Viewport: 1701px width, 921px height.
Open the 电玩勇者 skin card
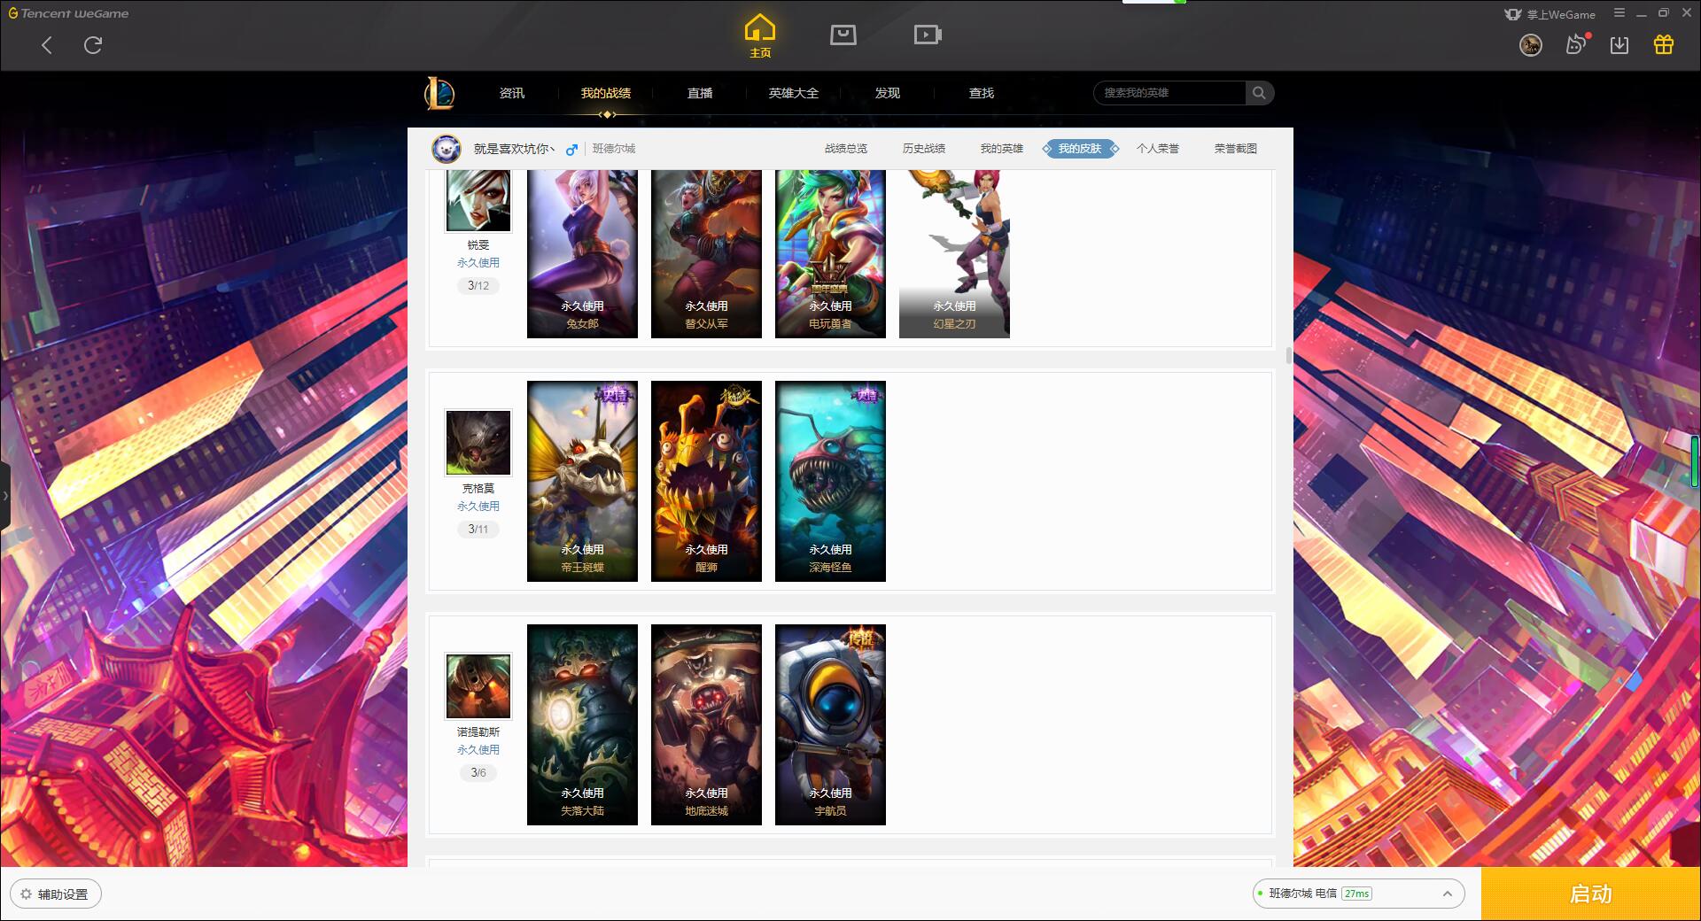(x=830, y=254)
